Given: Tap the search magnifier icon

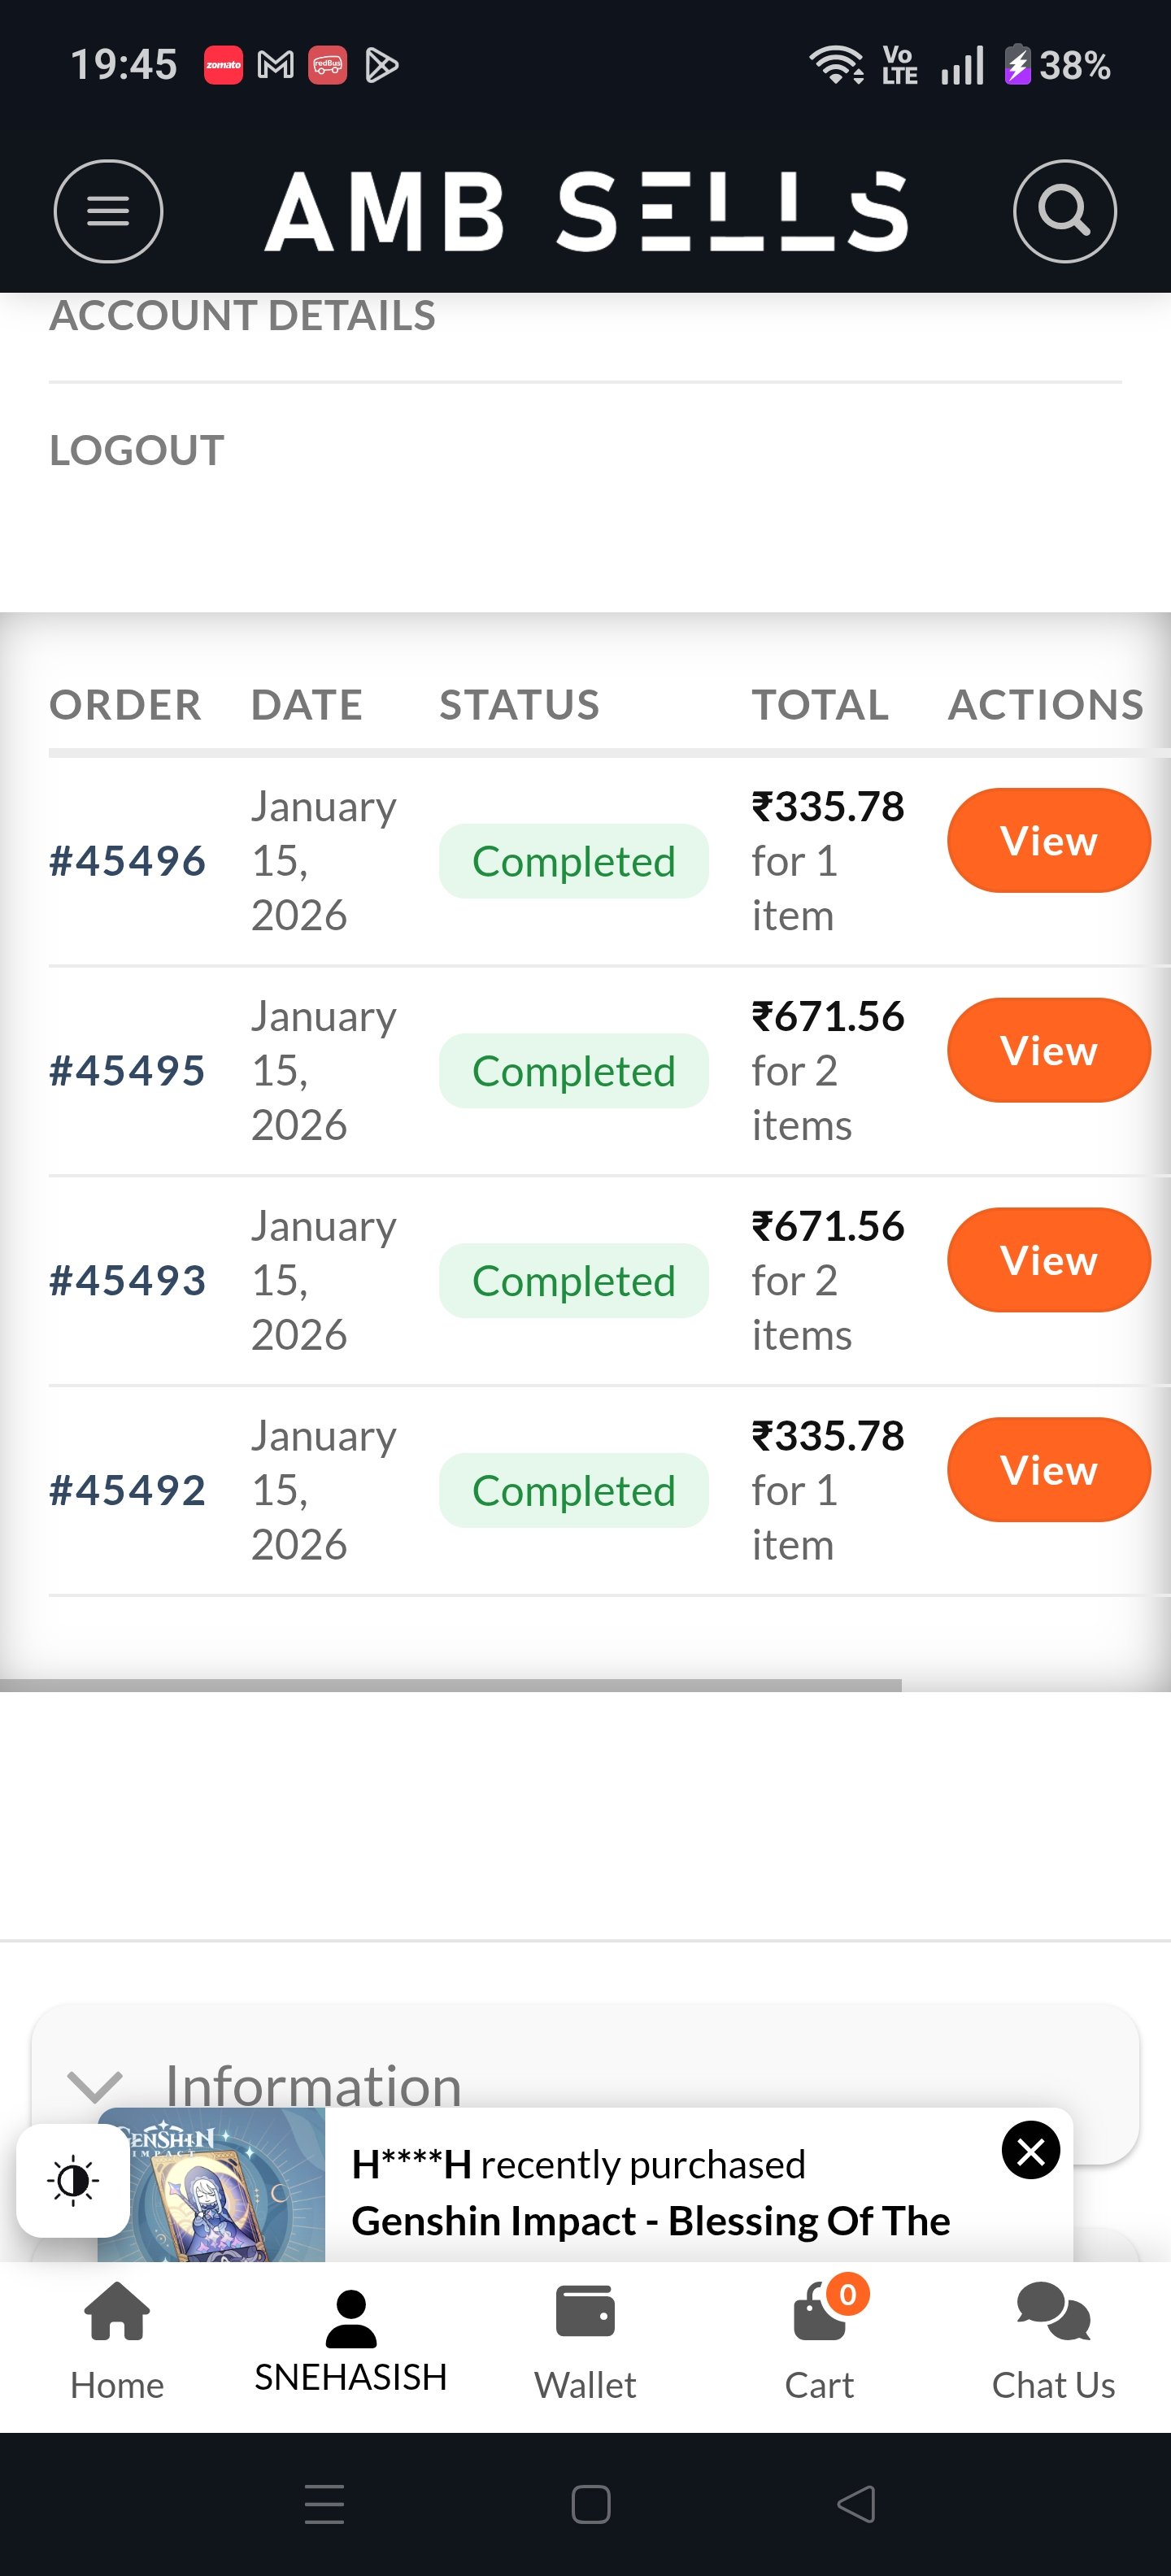Looking at the screenshot, I should point(1064,211).
